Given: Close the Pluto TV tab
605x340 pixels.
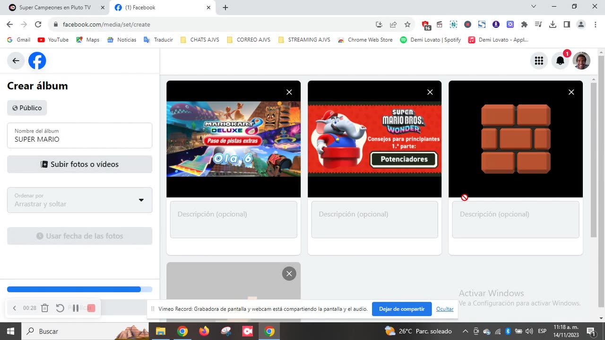Looking at the screenshot, I should coord(103,8).
